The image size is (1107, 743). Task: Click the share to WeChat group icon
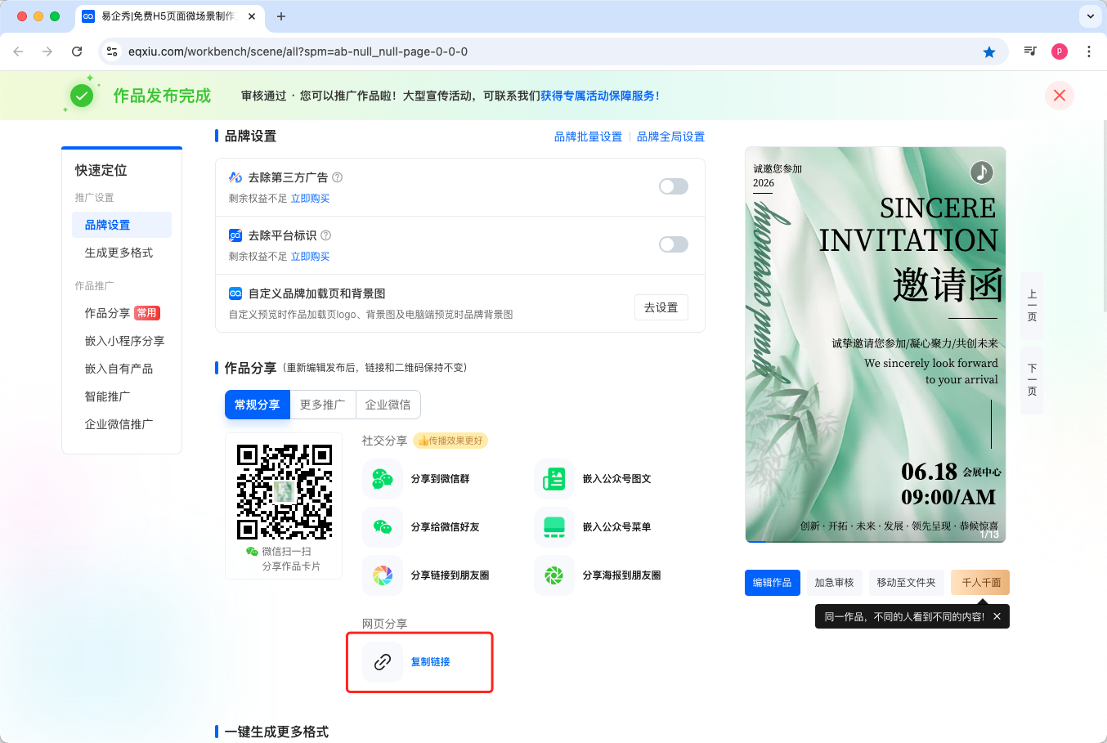[383, 479]
